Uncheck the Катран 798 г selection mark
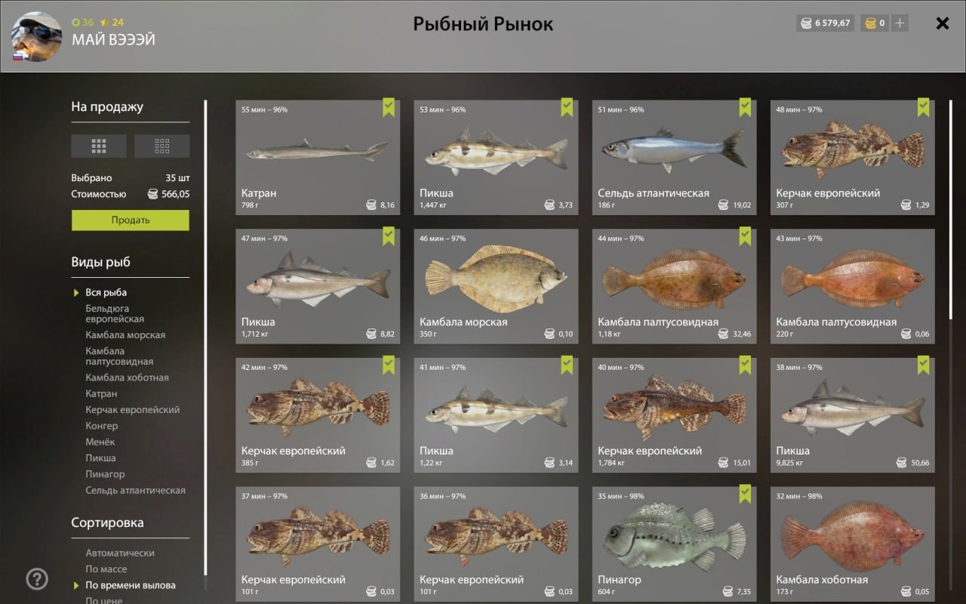Image resolution: width=966 pixels, height=604 pixels. tap(389, 107)
